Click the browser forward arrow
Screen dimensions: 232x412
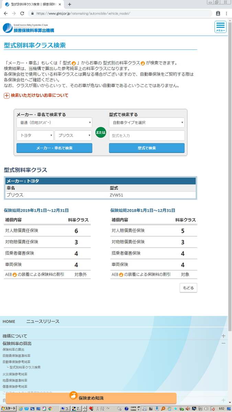click(x=14, y=13)
